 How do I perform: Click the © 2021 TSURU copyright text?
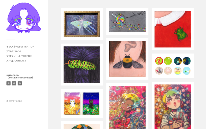14,101
